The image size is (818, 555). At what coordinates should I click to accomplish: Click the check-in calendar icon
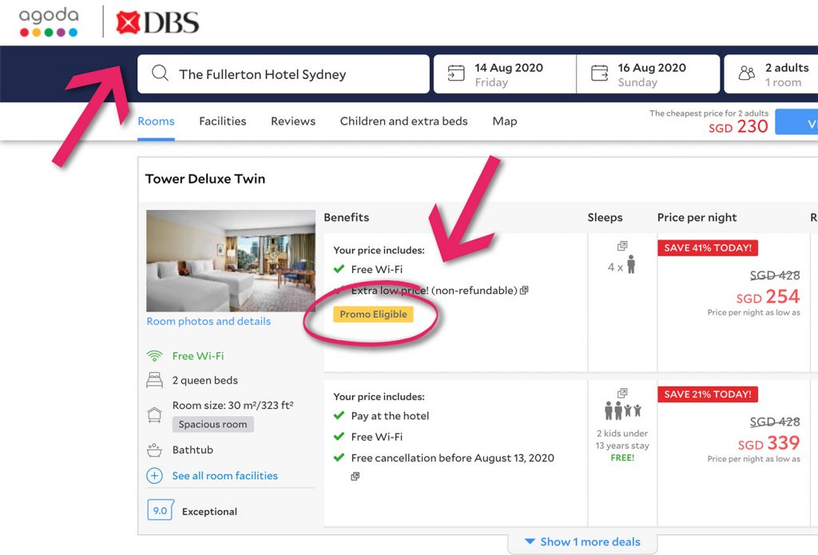[455, 73]
